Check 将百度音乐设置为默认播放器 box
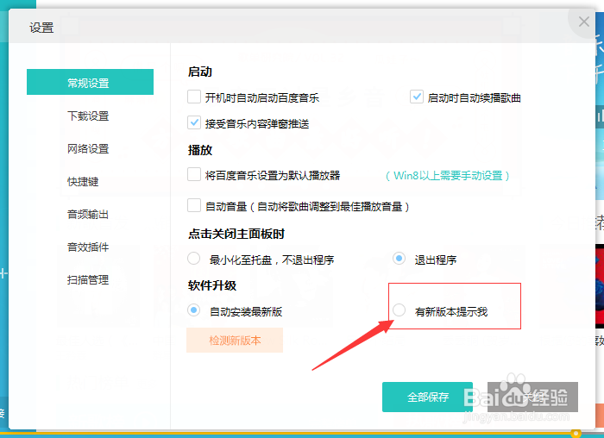This screenshot has height=438, width=604. pos(194,174)
